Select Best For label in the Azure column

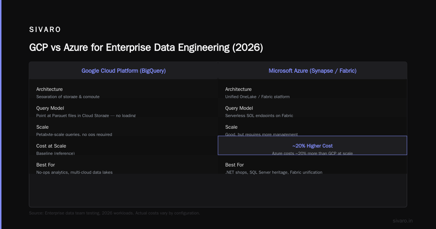click(x=235, y=165)
